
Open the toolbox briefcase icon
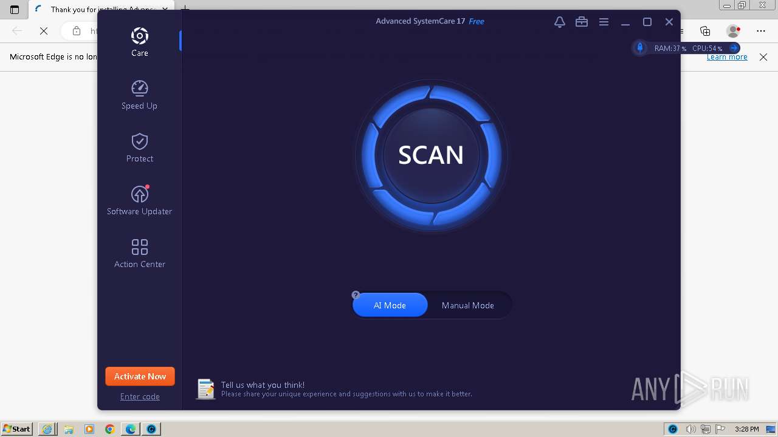click(582, 22)
